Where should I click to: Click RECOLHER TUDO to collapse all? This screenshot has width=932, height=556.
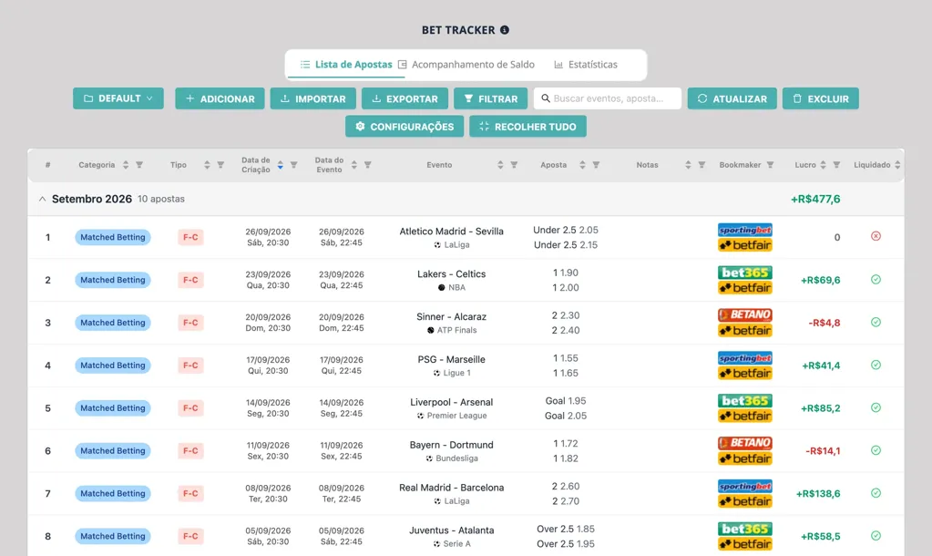tap(527, 127)
